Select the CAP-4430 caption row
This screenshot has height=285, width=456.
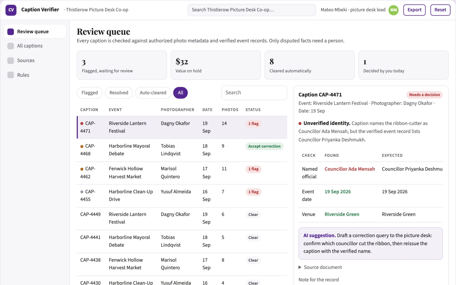tap(182, 281)
